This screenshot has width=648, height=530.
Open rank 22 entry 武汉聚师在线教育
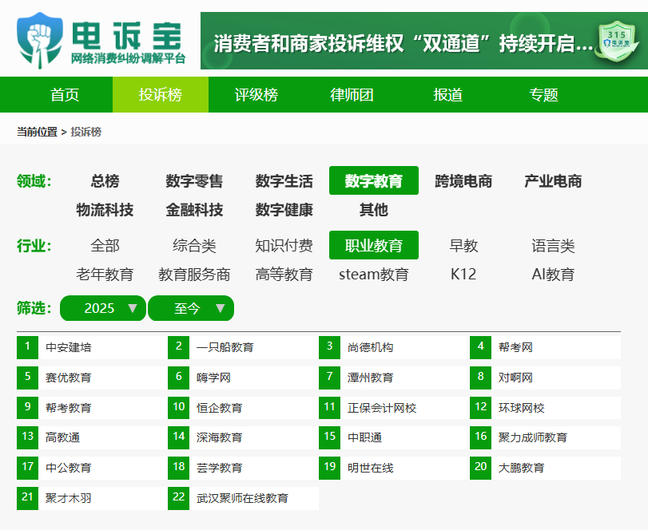point(243,498)
